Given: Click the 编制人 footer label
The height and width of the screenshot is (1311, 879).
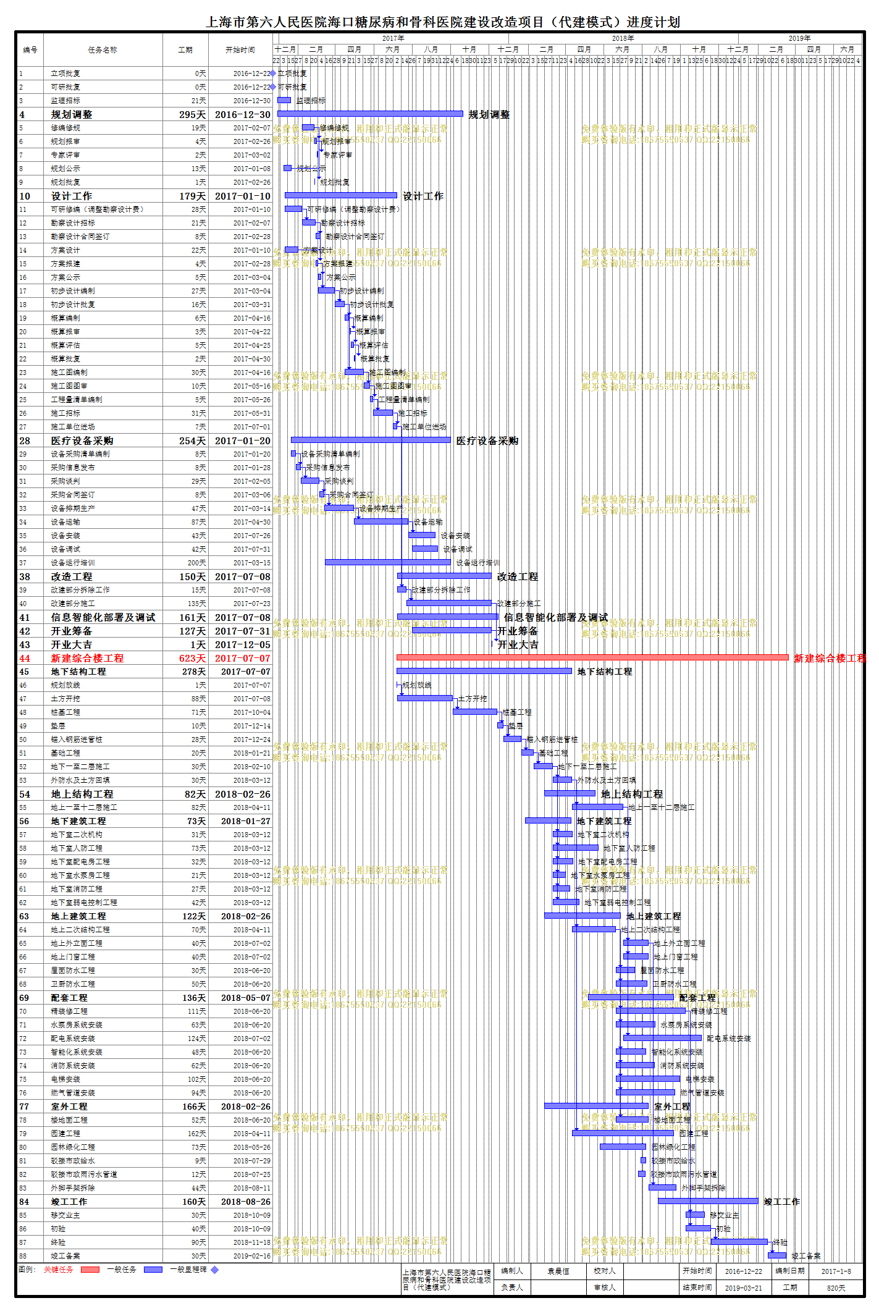Looking at the screenshot, I should [x=512, y=1271].
